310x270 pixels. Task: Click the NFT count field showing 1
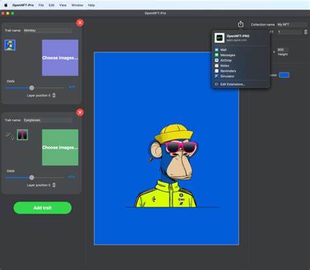[x=290, y=32]
